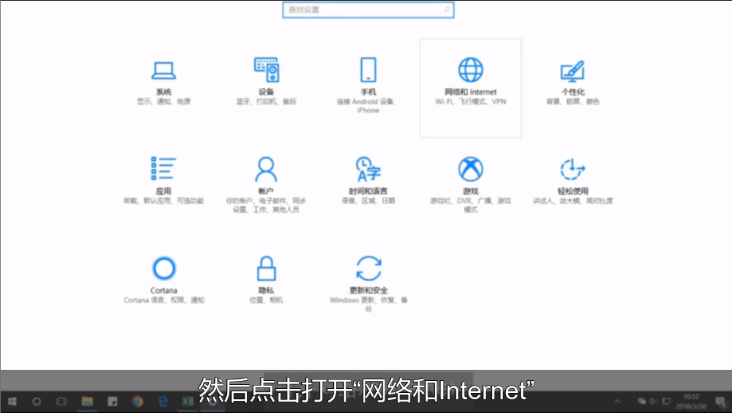The width and height of the screenshot is (732, 413).
Task: Launch Google Chrome from the taskbar
Action: [138, 402]
